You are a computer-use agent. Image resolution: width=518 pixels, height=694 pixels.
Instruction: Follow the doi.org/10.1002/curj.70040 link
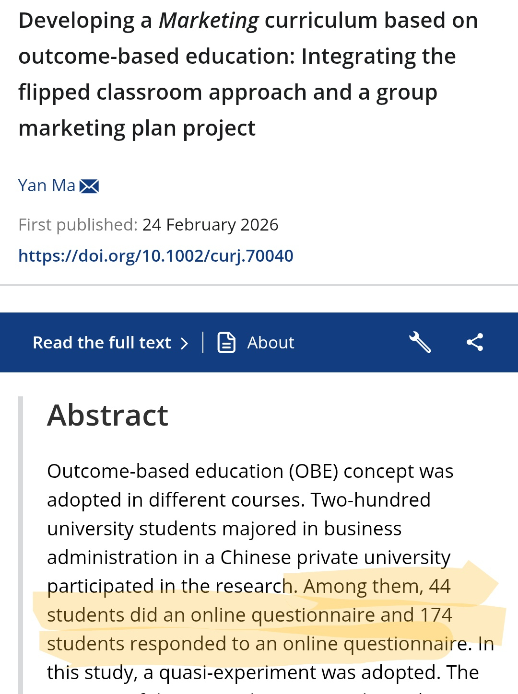pyautogui.click(x=155, y=256)
